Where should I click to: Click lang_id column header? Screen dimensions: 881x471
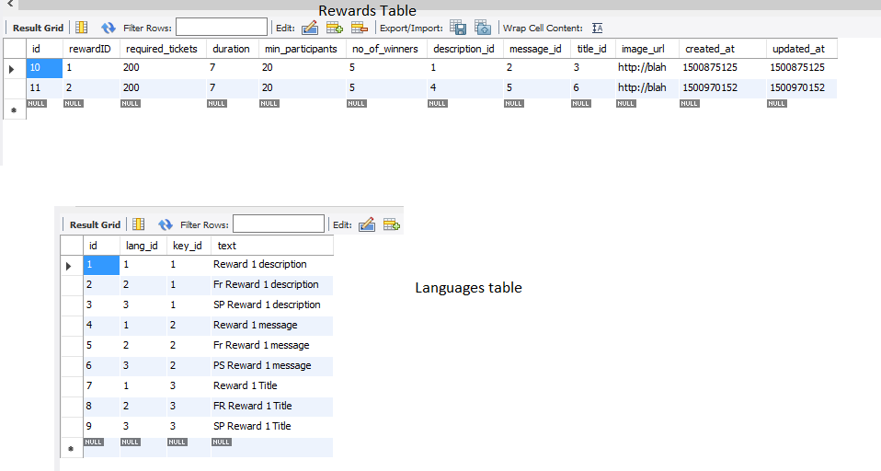[x=143, y=246]
